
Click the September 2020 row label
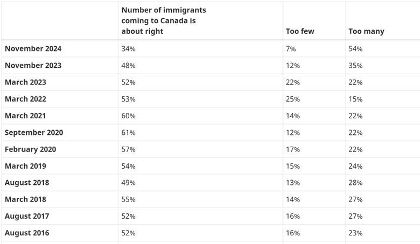(x=34, y=132)
